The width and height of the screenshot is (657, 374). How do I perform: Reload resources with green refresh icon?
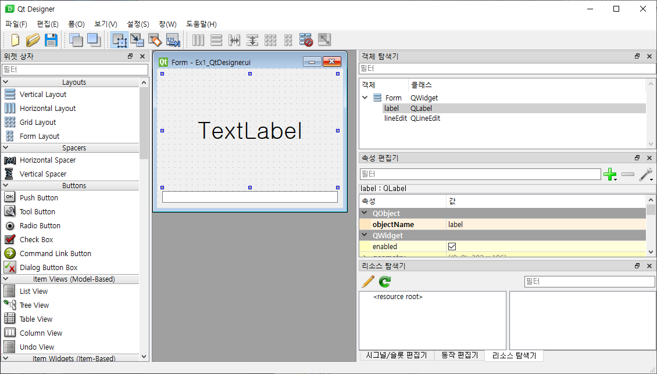(x=385, y=282)
